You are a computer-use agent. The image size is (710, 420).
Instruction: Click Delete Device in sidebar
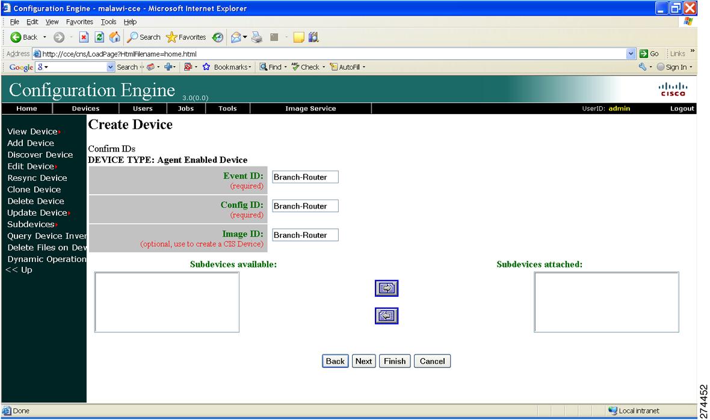pyautogui.click(x=35, y=201)
